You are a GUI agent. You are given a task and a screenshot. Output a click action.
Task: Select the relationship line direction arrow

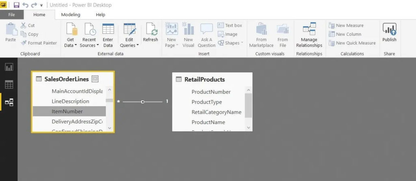click(x=143, y=102)
